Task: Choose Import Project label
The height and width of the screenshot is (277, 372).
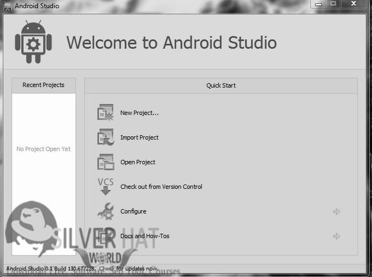Action: coord(139,137)
